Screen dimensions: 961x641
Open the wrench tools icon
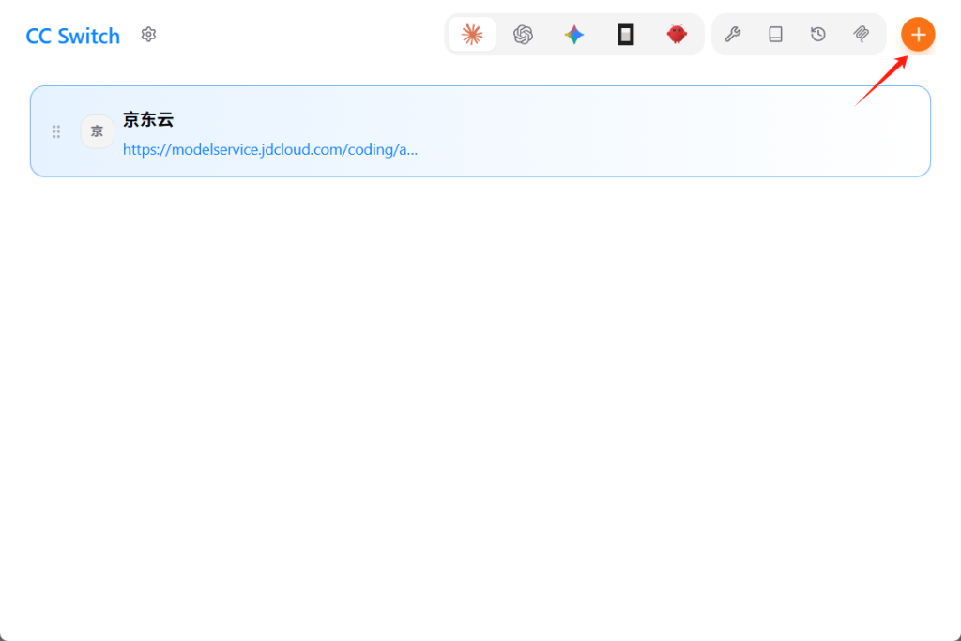click(x=733, y=35)
